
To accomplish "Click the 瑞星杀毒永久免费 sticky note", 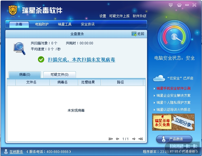I will point(162,122).
